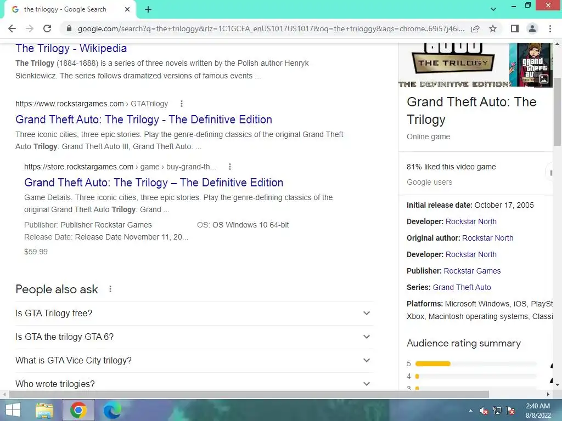This screenshot has width=562, height=421.
Task: Click the address bar URL
Action: coord(271,29)
